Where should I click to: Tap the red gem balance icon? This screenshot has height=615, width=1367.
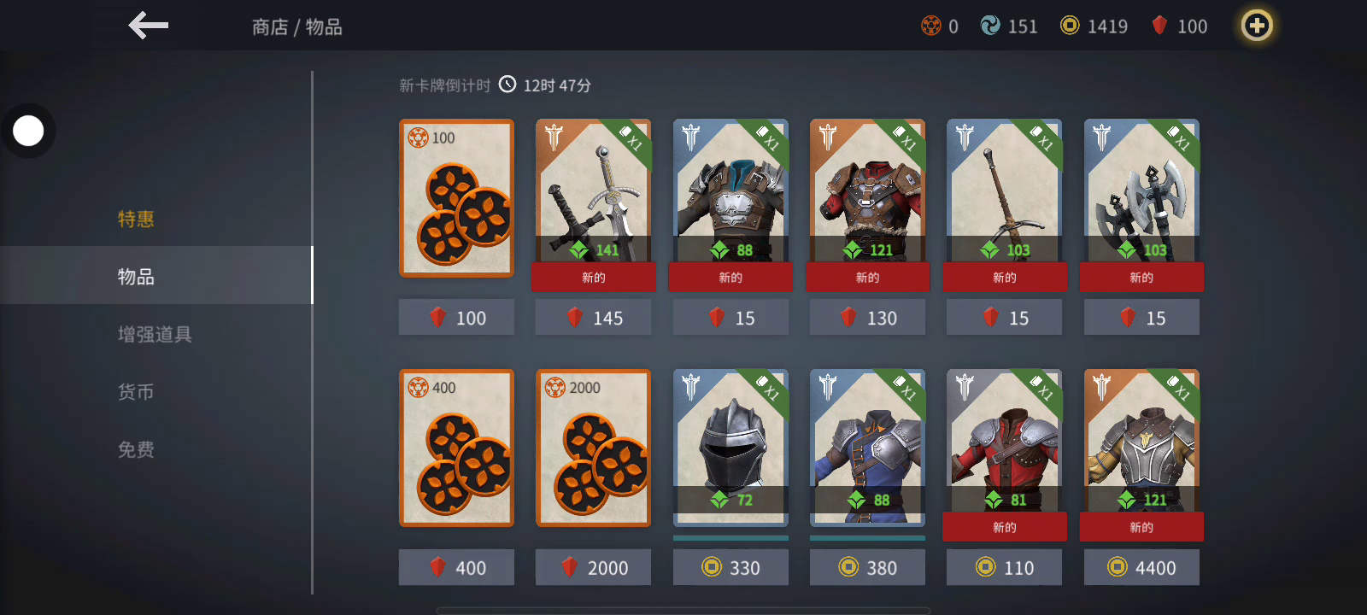[1159, 26]
